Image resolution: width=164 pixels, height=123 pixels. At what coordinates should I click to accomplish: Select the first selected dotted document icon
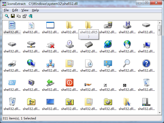tap(12, 25)
